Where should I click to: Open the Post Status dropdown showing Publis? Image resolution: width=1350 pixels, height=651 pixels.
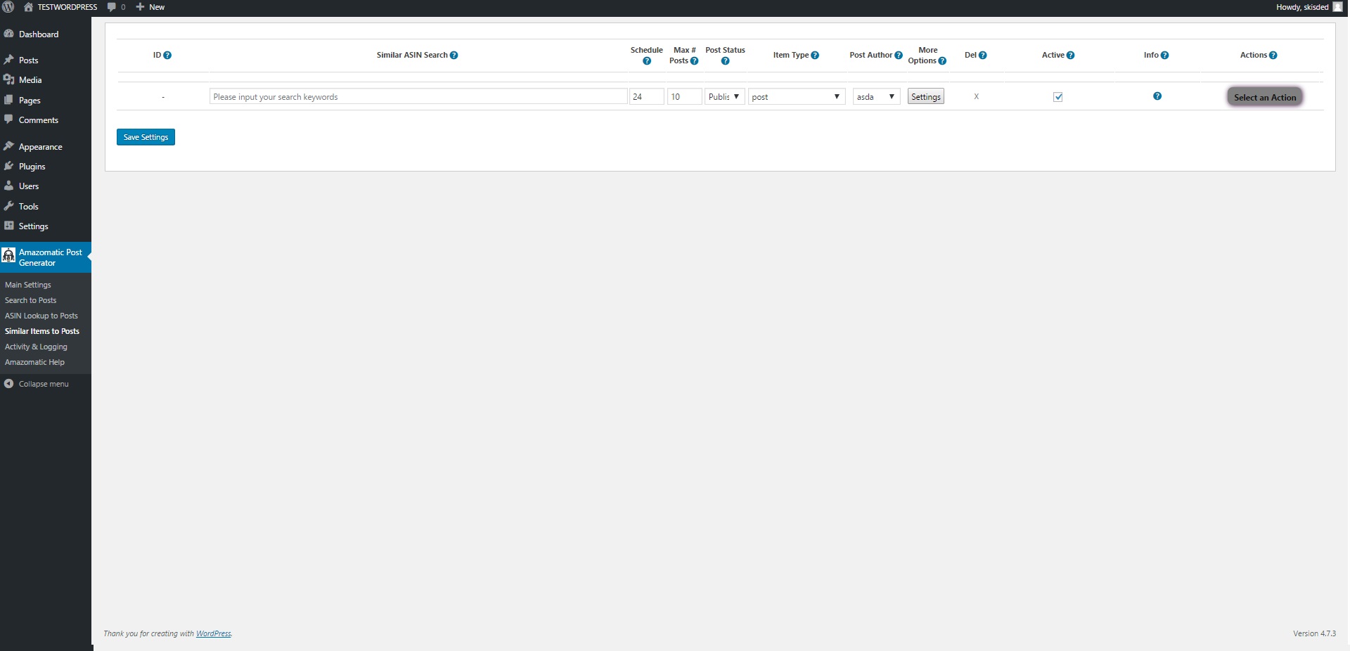(724, 97)
